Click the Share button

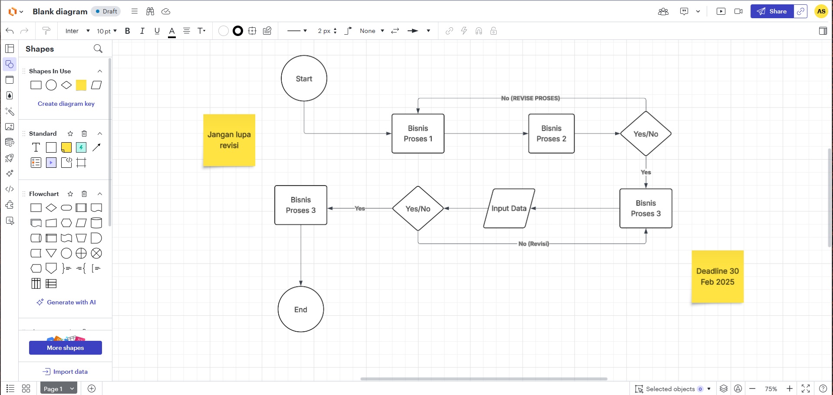(772, 11)
